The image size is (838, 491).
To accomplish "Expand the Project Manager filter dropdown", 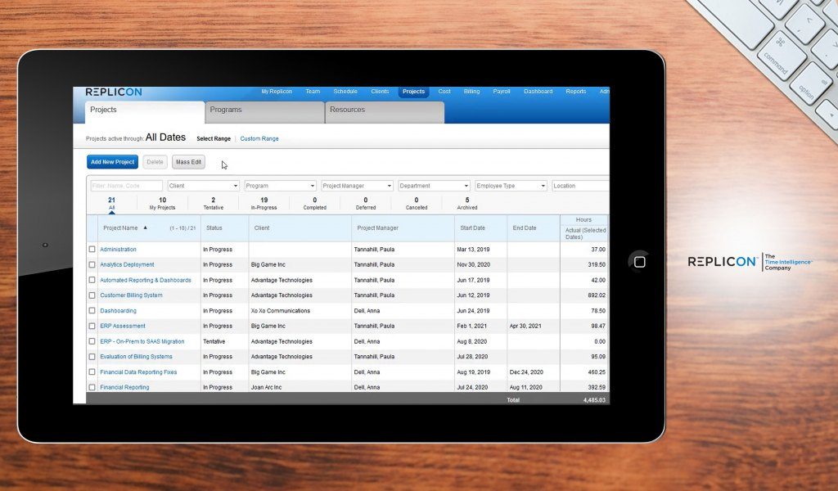I will click(357, 186).
